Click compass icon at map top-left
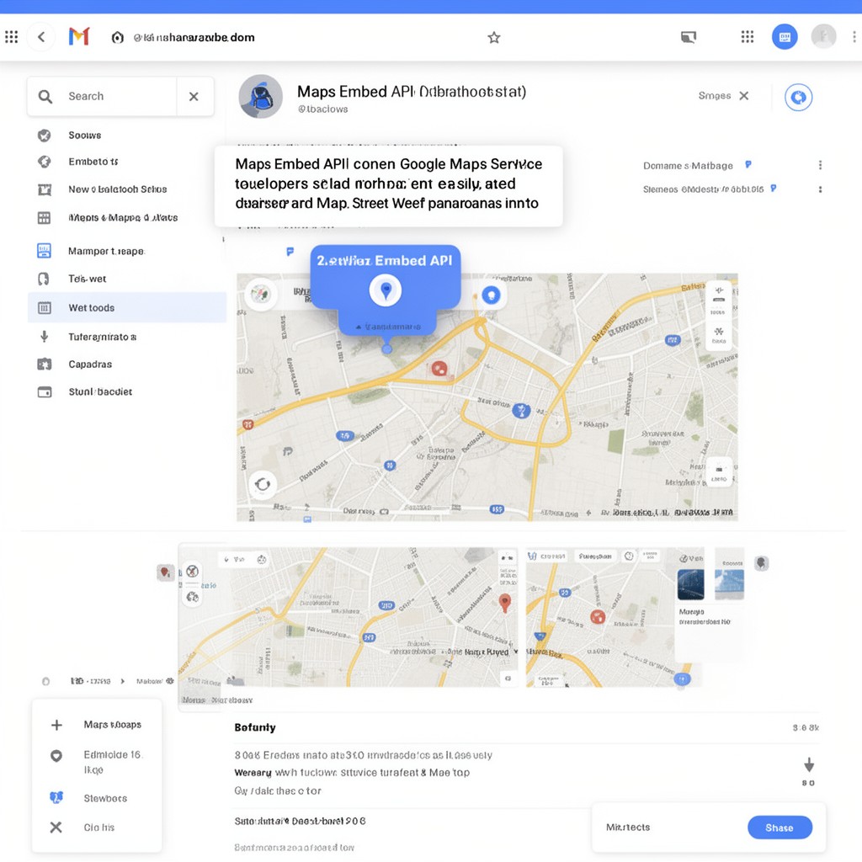 click(x=261, y=294)
